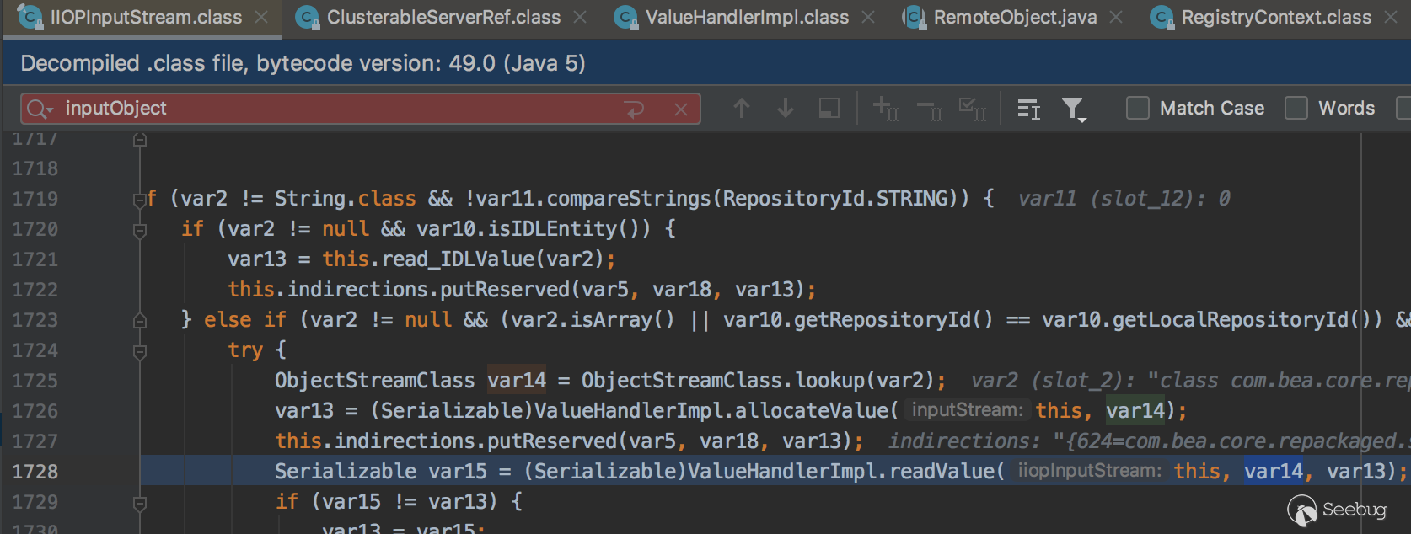Jump to next search occurrence arrow
The width and height of the screenshot is (1411, 534).
[785, 109]
